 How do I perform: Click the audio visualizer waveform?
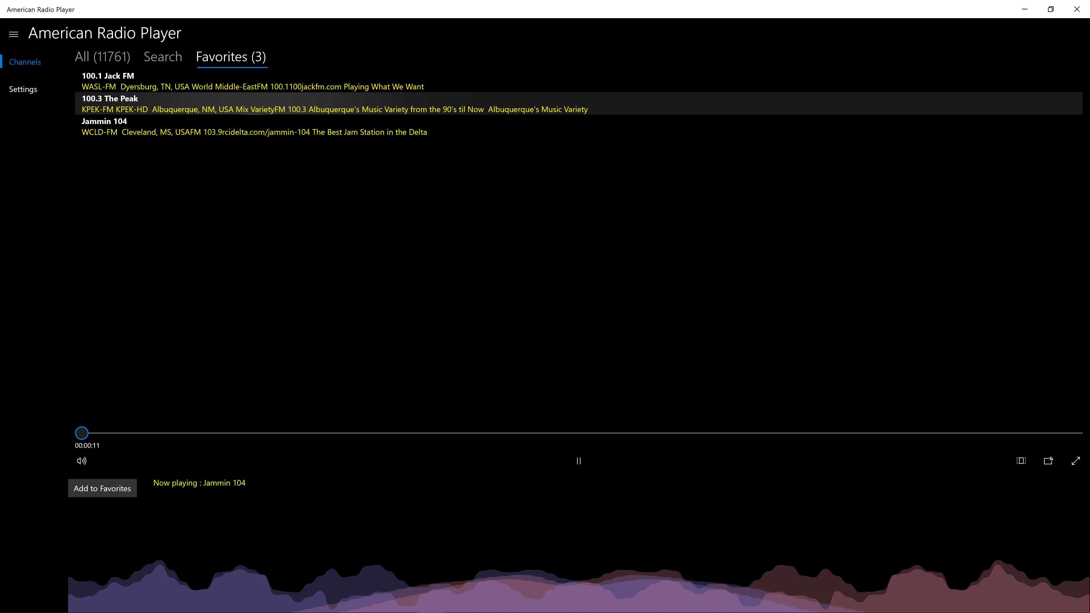point(578,588)
